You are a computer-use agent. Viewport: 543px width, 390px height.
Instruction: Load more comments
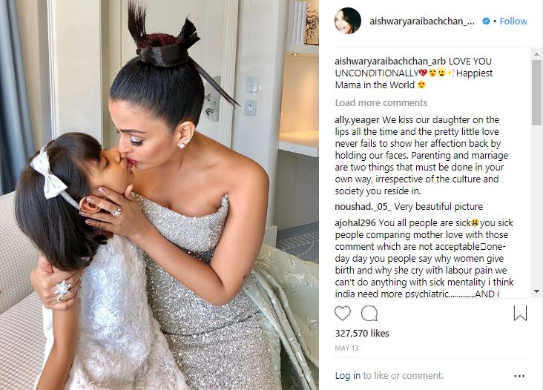click(x=381, y=103)
